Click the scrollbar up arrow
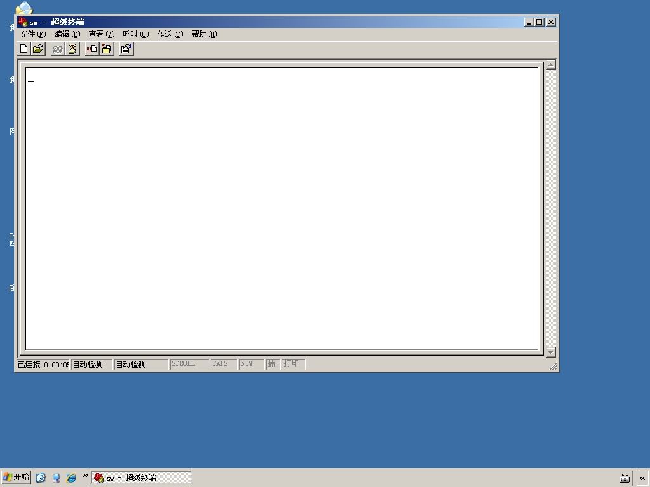This screenshot has width=650, height=487. coord(550,65)
